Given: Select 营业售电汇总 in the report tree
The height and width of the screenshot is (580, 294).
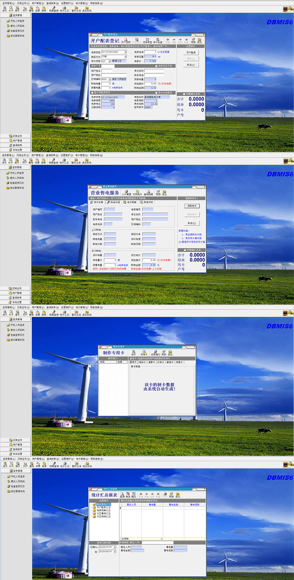Looking at the screenshot, I should click(103, 504).
